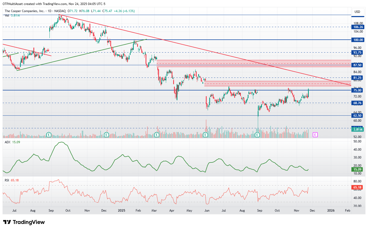368x230 pixels.
Task: Open the earnings marker at late August 2025
Action: (x=257, y=135)
